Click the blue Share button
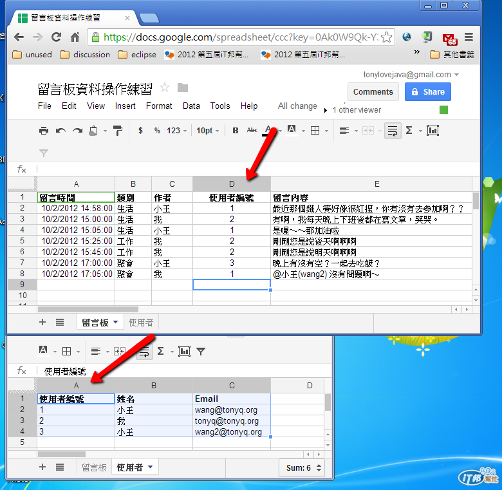Viewport: 502px width, 490px height. [x=428, y=92]
